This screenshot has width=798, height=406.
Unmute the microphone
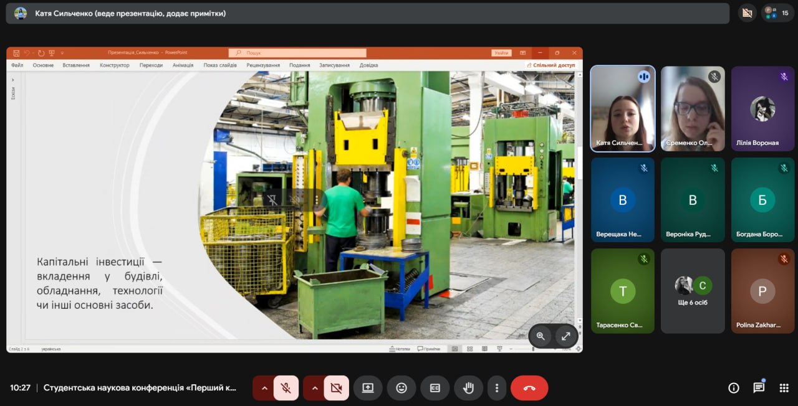click(x=286, y=388)
